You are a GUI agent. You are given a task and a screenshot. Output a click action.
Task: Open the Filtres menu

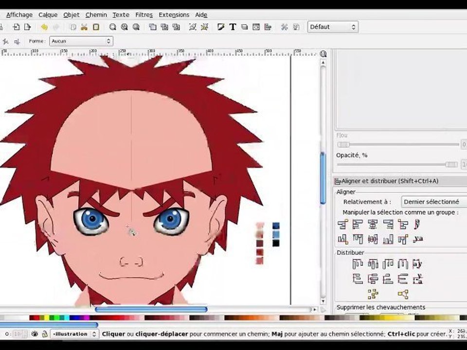tap(144, 15)
